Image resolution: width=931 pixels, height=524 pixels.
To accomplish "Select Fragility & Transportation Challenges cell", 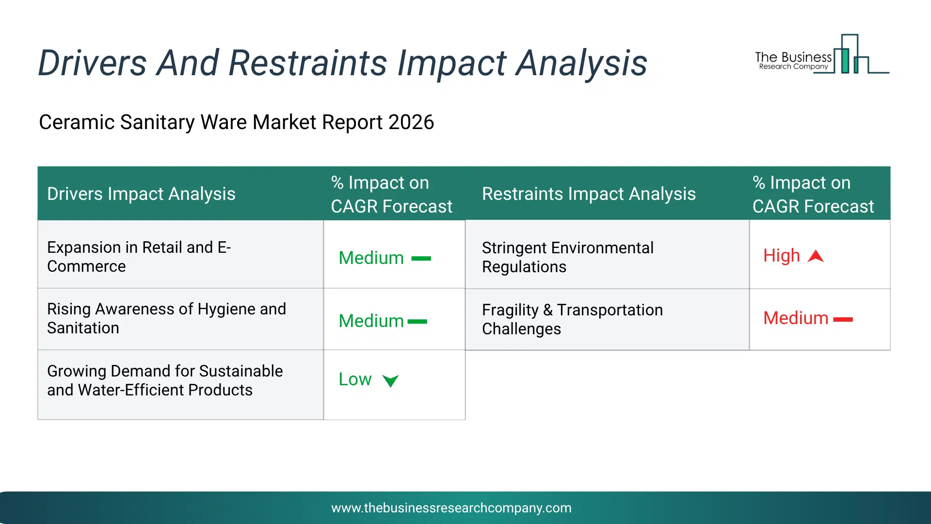I will 607,319.
